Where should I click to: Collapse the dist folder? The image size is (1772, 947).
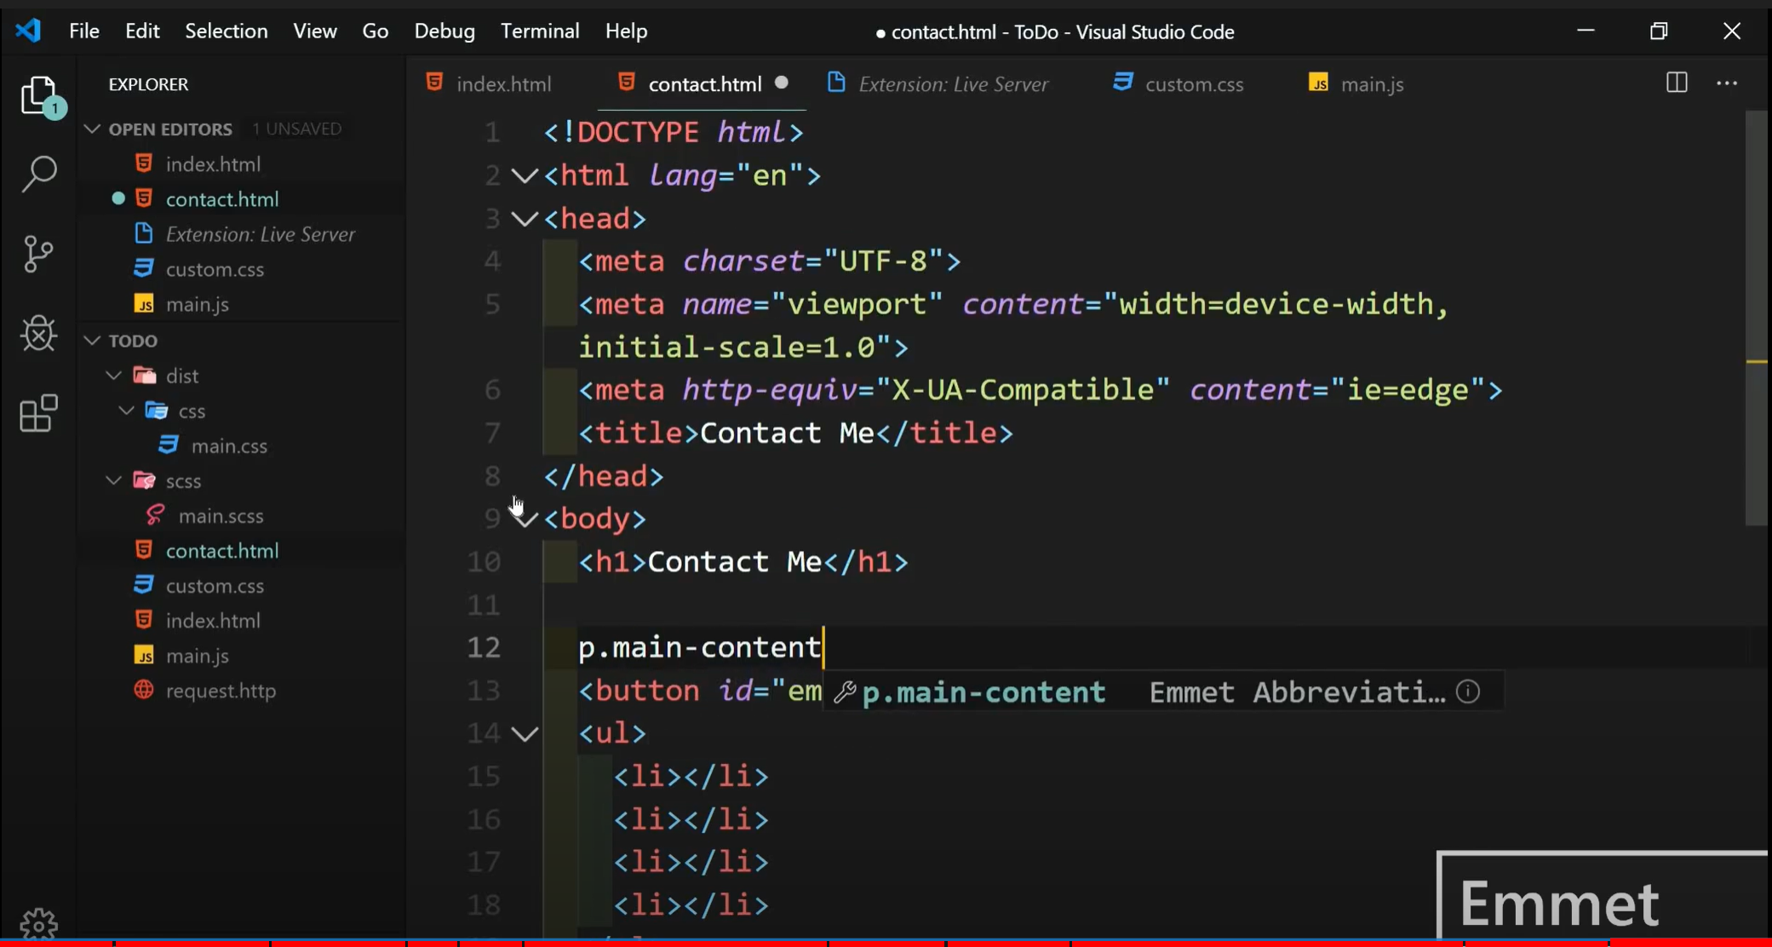click(114, 376)
